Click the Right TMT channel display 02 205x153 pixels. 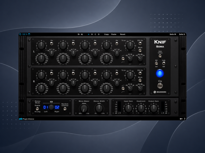click(x=57, y=107)
